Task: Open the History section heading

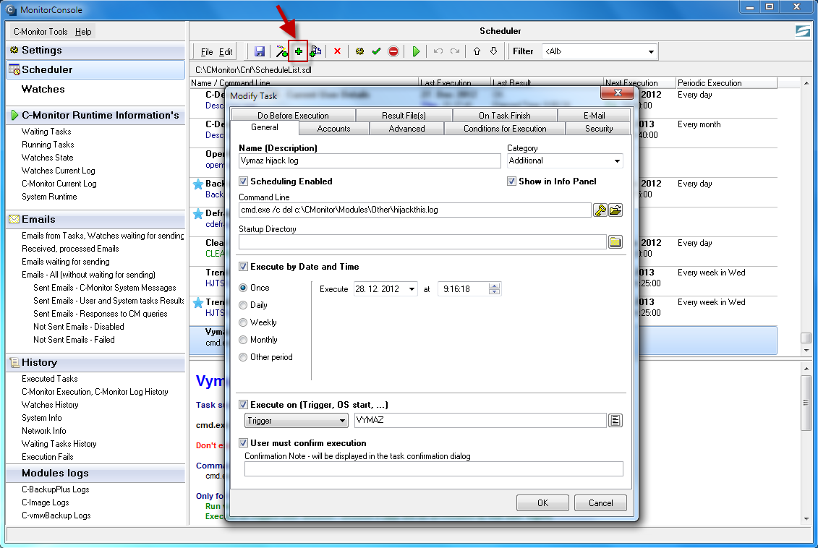Action: pos(39,362)
